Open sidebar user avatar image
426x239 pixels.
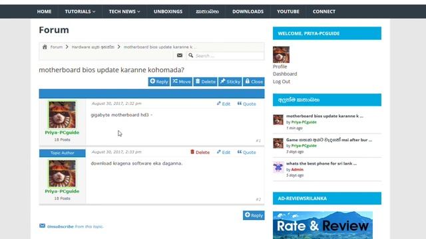click(281, 54)
